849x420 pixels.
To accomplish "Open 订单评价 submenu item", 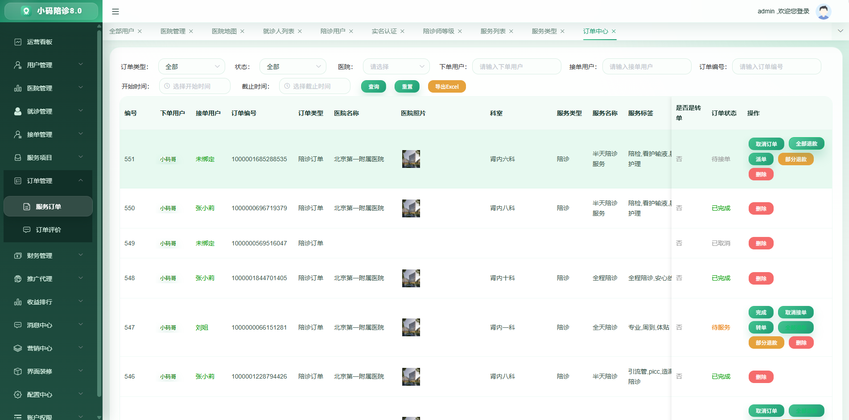I will point(48,230).
